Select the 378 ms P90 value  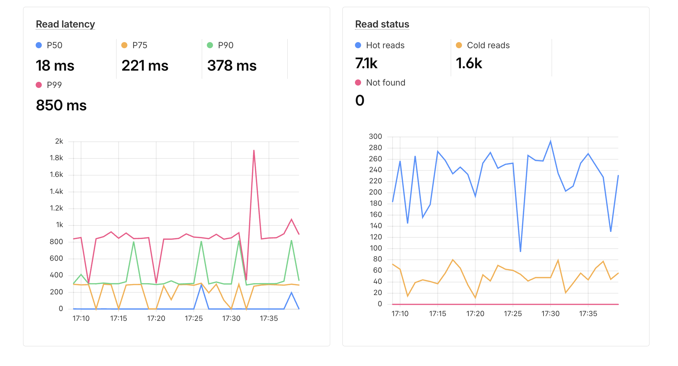[x=232, y=66]
